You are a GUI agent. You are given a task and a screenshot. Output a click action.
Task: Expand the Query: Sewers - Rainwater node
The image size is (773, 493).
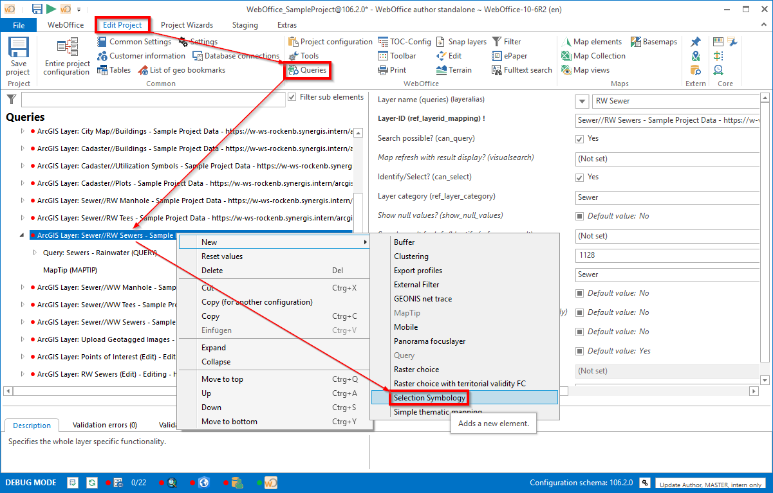[35, 253]
